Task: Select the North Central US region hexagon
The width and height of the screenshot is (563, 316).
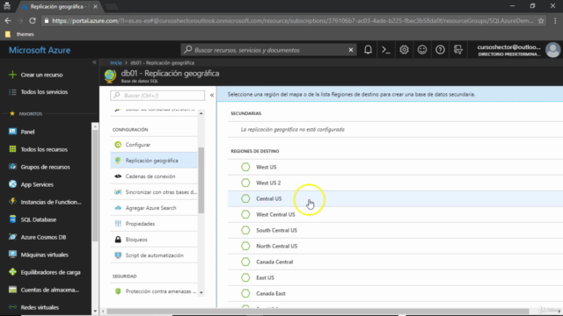Action: 245,246
